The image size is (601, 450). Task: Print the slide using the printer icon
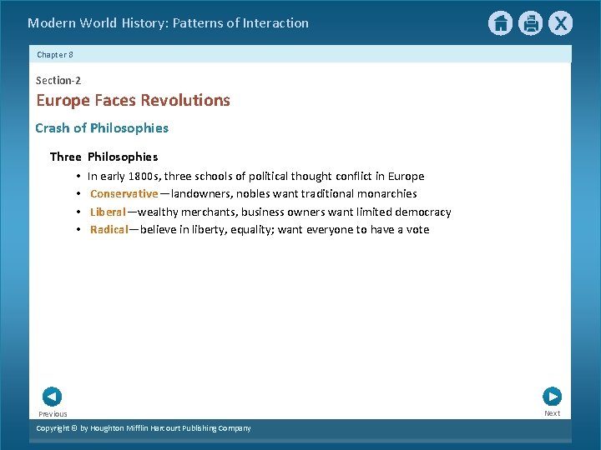coord(531,23)
